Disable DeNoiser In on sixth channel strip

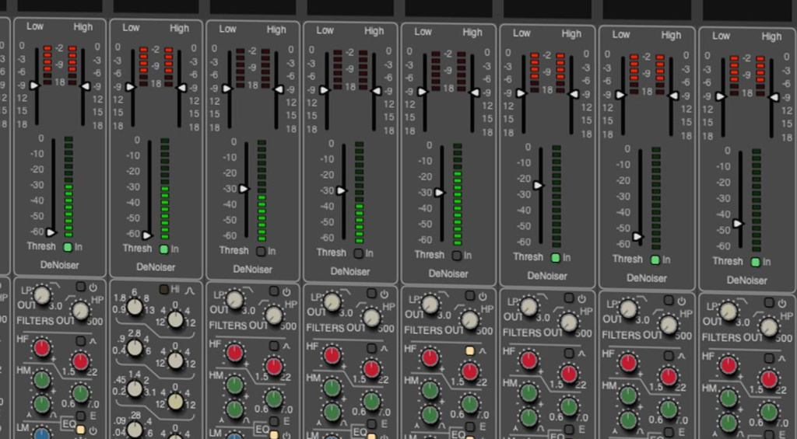556,258
